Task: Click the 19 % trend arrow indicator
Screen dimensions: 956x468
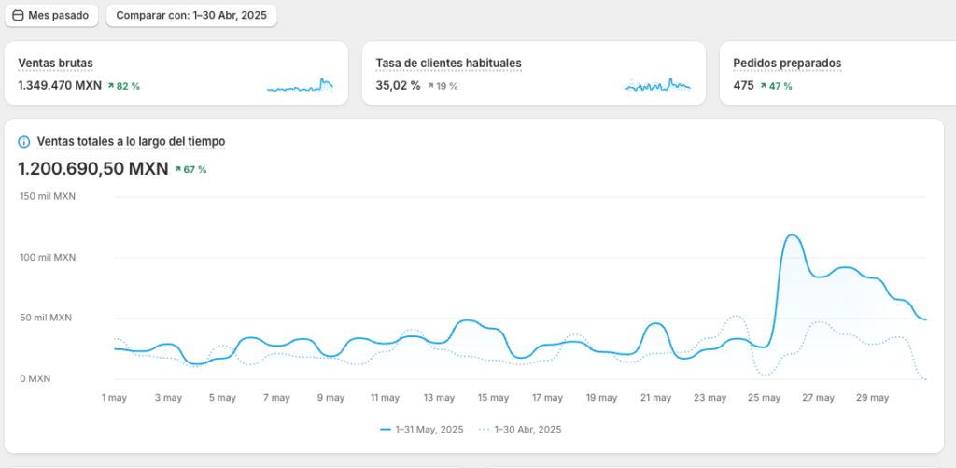Action: coord(431,86)
